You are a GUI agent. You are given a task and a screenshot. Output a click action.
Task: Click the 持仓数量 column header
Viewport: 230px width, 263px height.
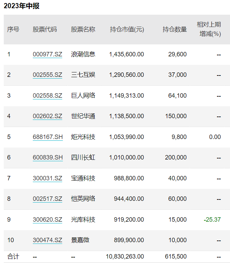175,29
